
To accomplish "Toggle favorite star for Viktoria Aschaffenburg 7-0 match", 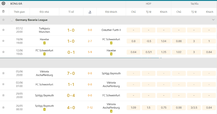I will pyautogui.click(x=3, y=73).
